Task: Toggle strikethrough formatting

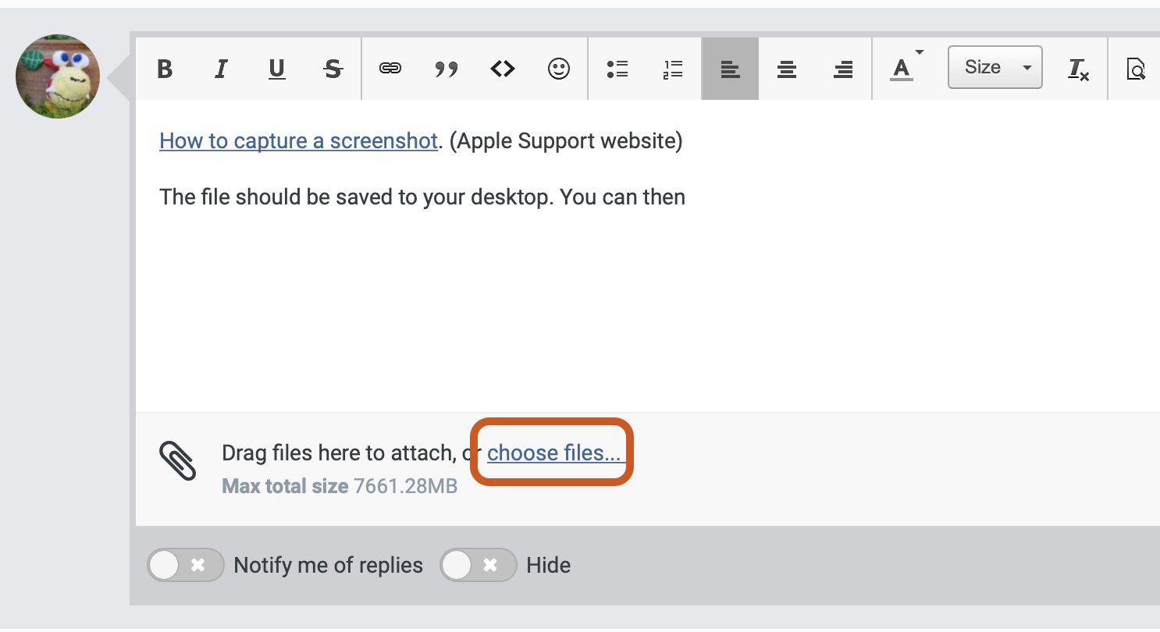Action: (x=333, y=69)
